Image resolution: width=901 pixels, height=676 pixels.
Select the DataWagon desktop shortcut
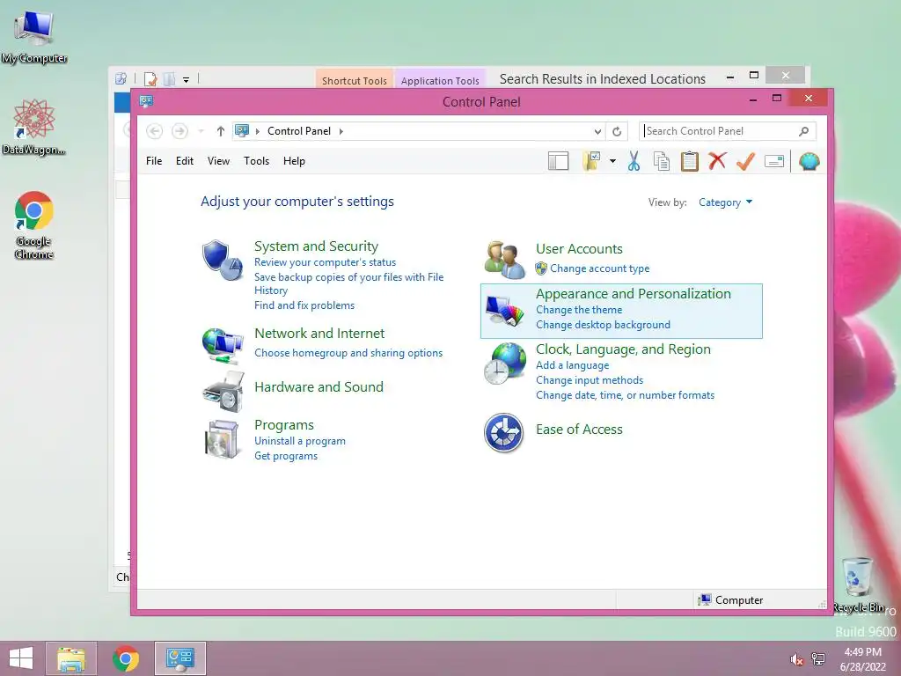(34, 127)
